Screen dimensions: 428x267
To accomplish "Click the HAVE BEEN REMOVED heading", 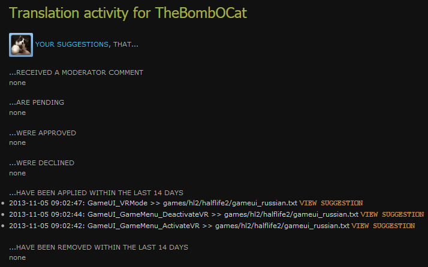I will (x=98, y=247).
